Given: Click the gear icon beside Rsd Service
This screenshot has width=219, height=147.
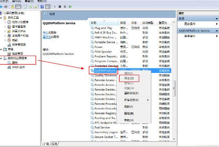Looking at the screenshot, I should pyautogui.click(x=92, y=127).
